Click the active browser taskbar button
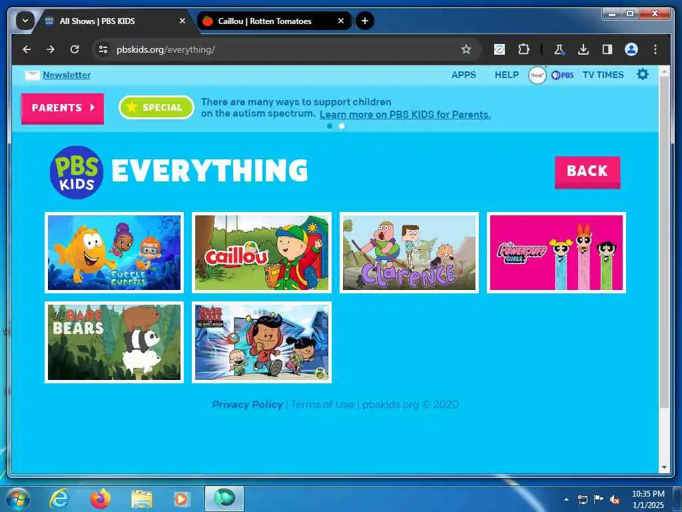682x512 pixels. (224, 499)
